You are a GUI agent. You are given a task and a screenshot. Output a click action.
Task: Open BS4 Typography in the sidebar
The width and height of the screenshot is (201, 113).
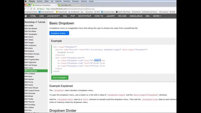31,34
